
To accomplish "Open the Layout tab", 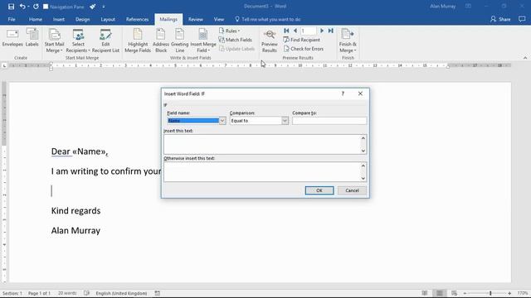I will click(x=108, y=19).
